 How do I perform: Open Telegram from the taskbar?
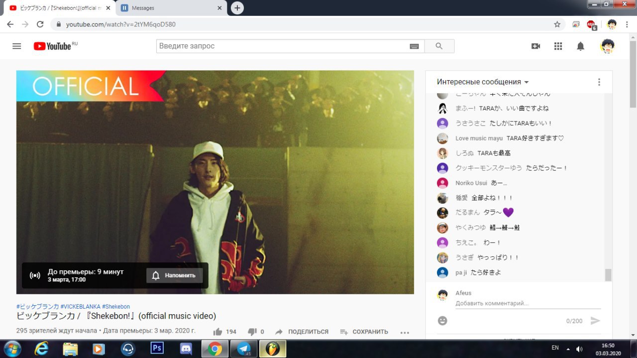tap(244, 349)
